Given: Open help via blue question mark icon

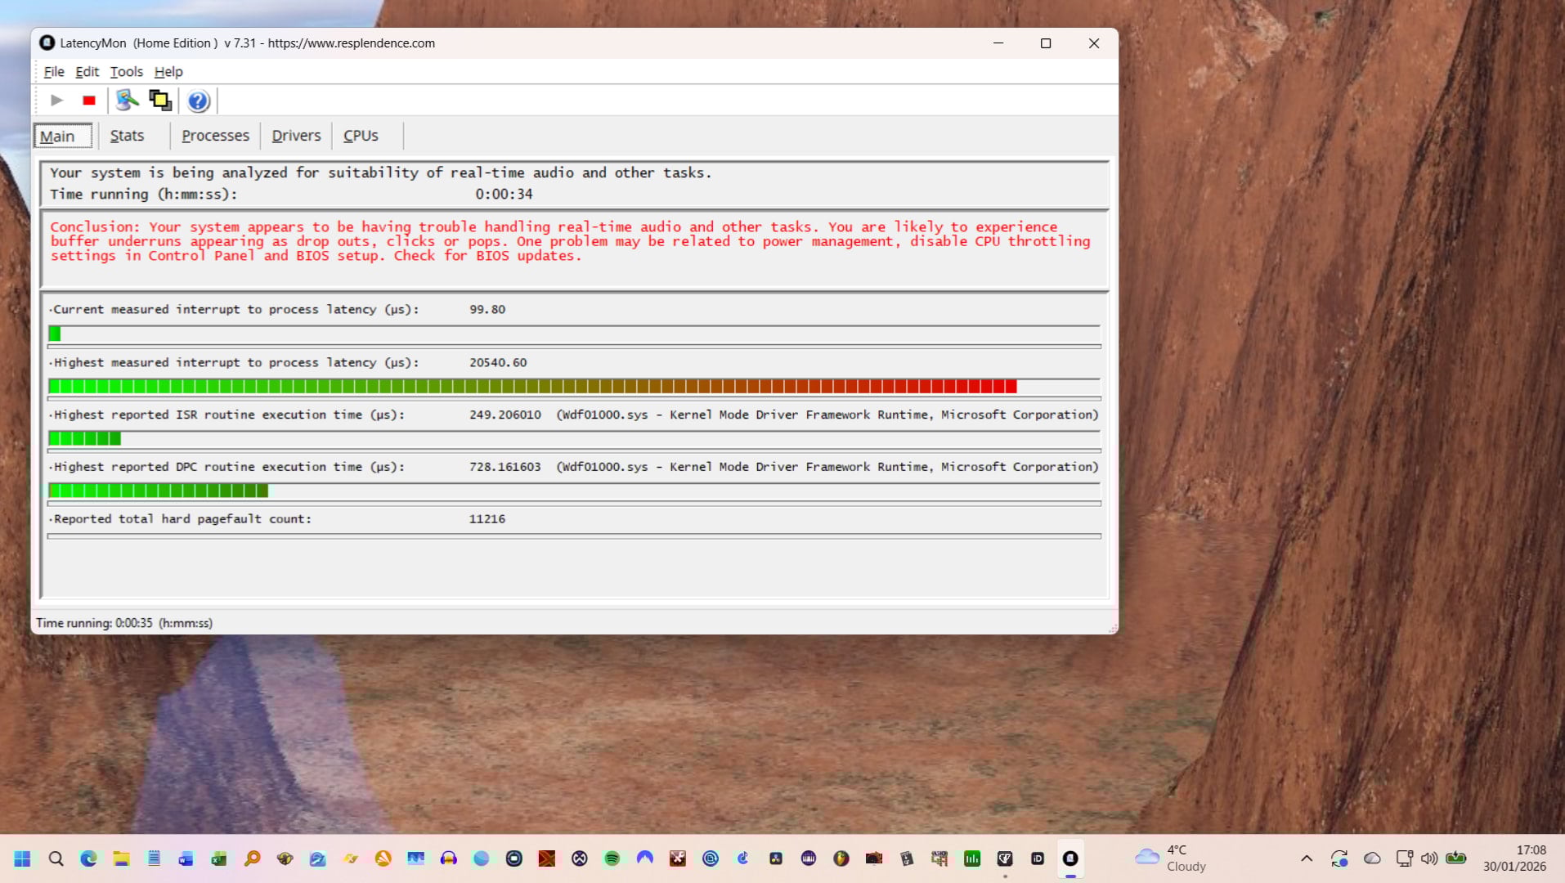Looking at the screenshot, I should (x=198, y=101).
